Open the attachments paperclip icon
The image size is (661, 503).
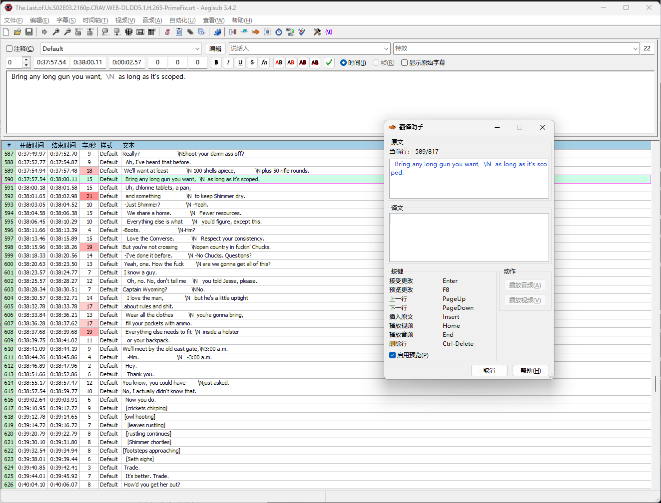tap(190, 32)
